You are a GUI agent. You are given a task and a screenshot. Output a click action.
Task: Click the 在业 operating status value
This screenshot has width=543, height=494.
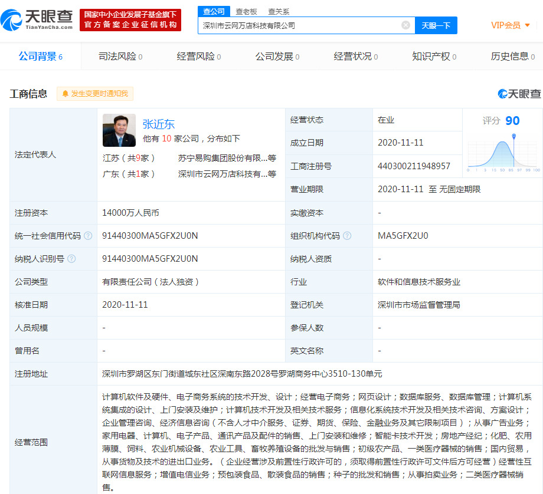(386, 120)
